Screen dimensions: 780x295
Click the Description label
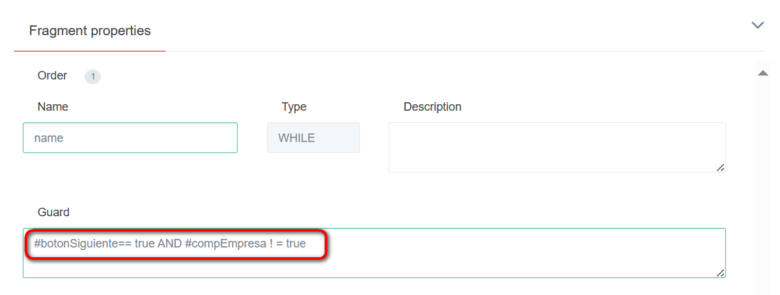click(x=432, y=107)
